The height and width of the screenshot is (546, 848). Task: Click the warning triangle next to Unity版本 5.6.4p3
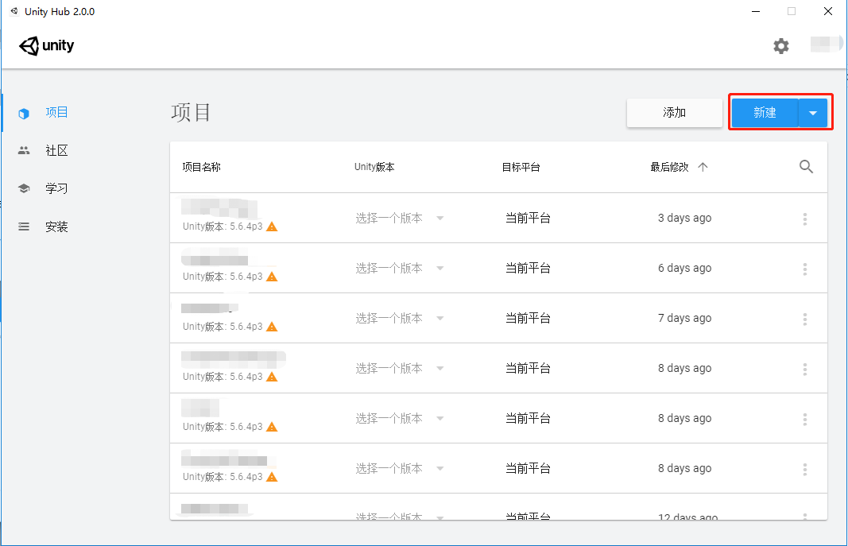pyautogui.click(x=271, y=227)
